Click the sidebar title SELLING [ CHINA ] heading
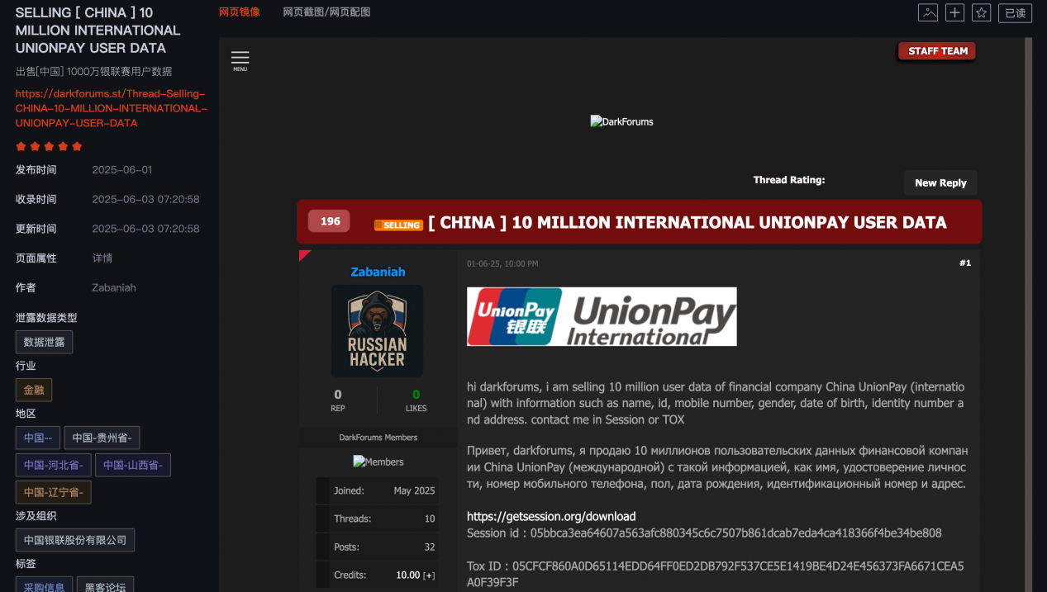Image resolution: width=1047 pixels, height=592 pixels. [98, 30]
